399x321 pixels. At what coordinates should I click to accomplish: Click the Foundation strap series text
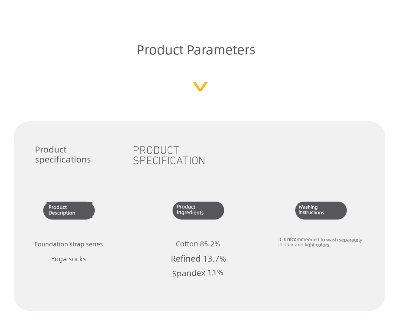[x=68, y=244]
